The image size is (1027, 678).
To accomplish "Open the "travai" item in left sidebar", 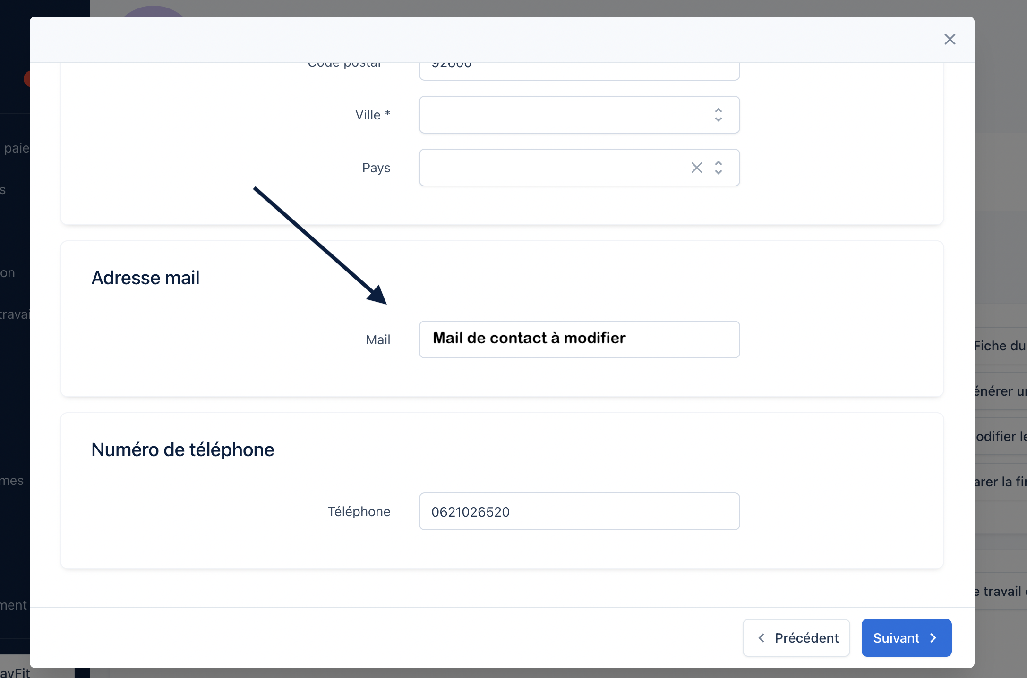I will 15,314.
